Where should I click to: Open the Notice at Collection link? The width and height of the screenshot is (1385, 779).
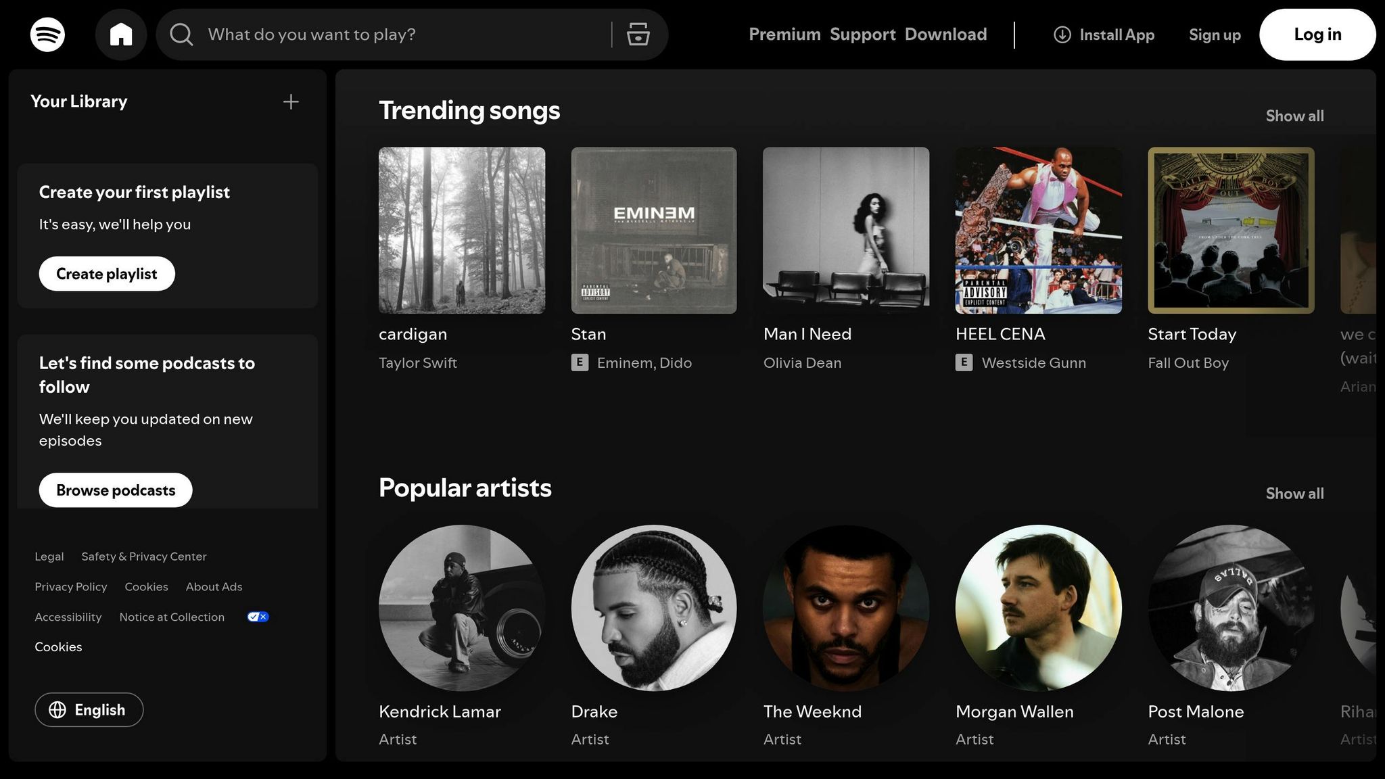[x=172, y=617]
